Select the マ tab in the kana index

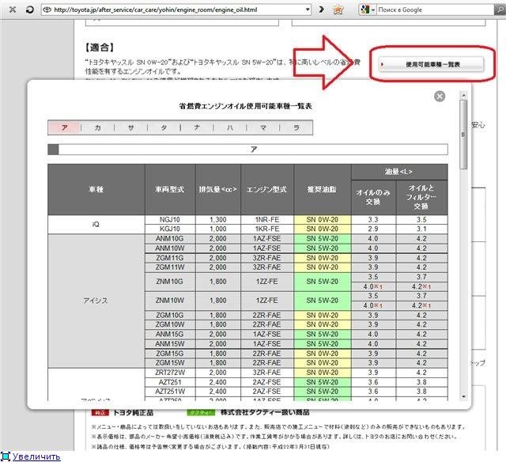(263, 127)
